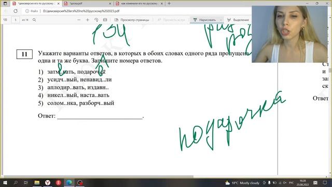Open a new browser tab

coord(169,4)
